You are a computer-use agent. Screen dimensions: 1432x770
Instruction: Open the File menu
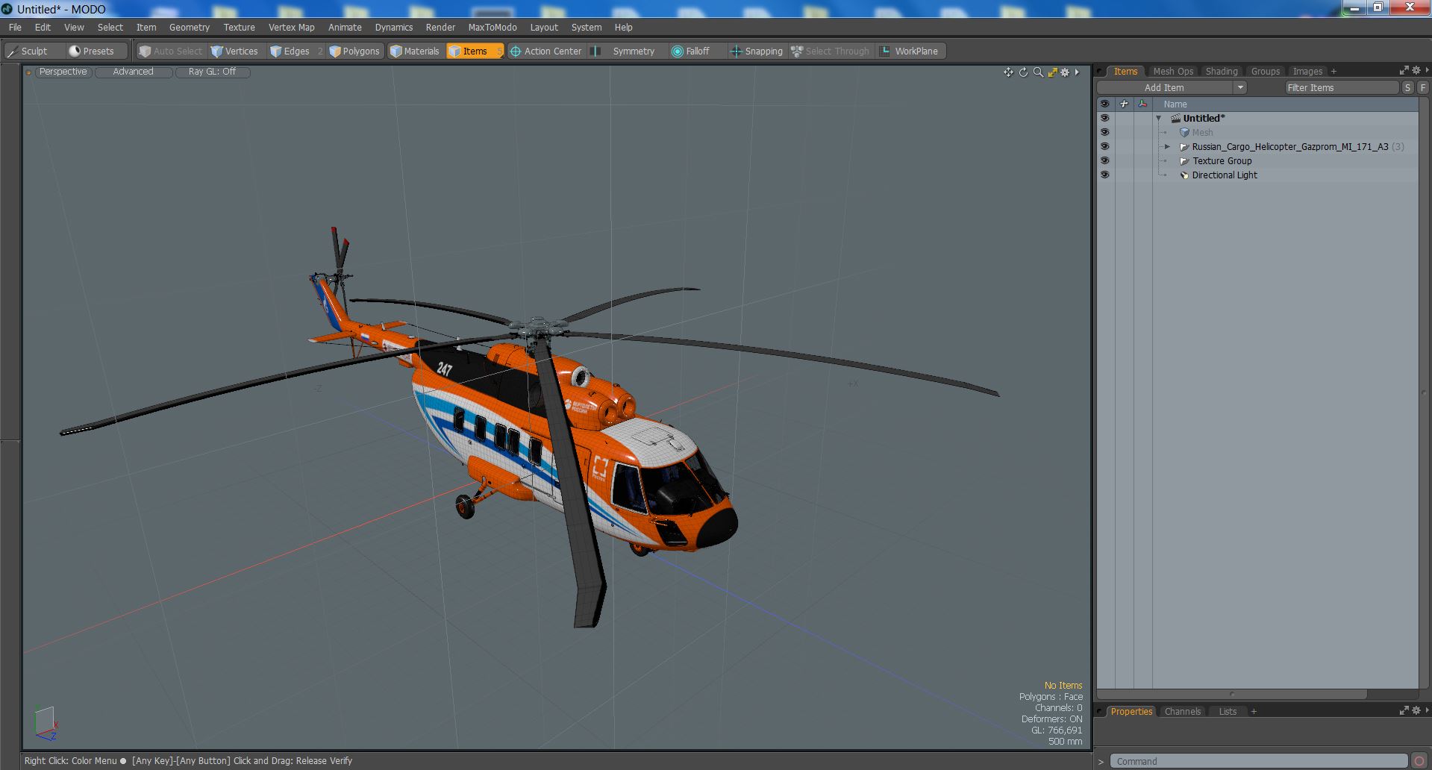pyautogui.click(x=15, y=27)
